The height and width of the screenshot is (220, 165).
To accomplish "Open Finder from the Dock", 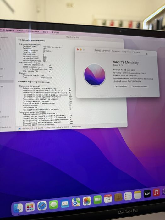I will [18, 208].
